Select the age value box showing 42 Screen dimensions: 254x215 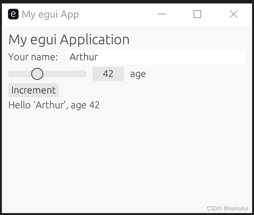(108, 74)
